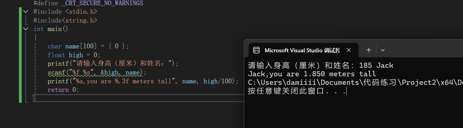Screen dimensions: 463x128
Task: Click the printf line with meters tall
Action: click(143, 81)
